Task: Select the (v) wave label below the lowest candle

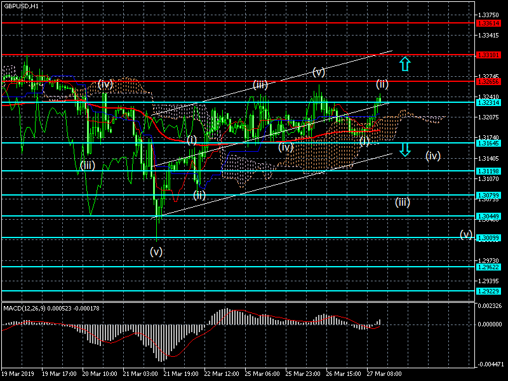Action: 156,251
